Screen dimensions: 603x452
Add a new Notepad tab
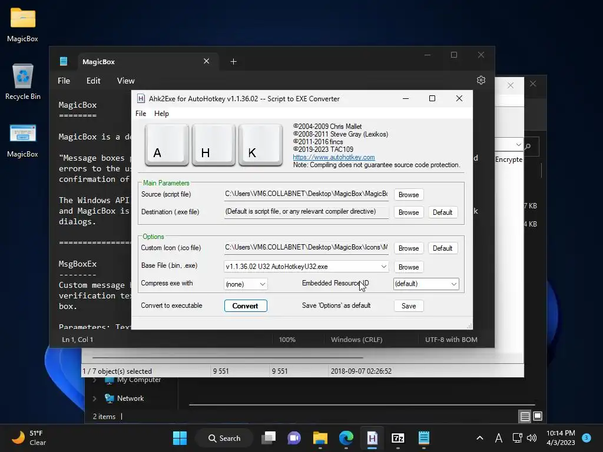tap(233, 61)
